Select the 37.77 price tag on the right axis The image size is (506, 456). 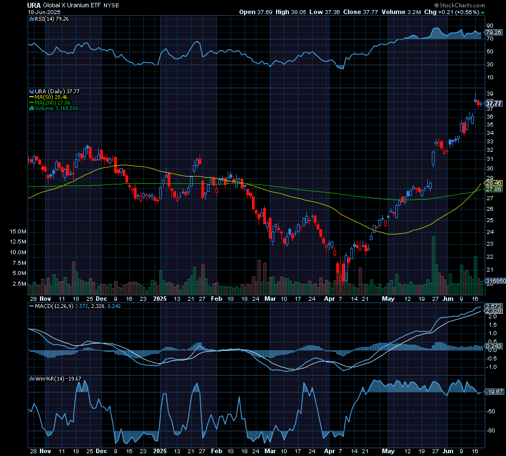pyautogui.click(x=492, y=103)
